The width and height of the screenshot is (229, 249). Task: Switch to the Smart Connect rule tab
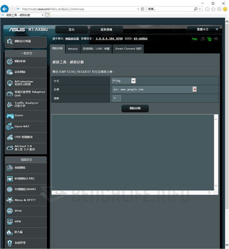[128, 49]
